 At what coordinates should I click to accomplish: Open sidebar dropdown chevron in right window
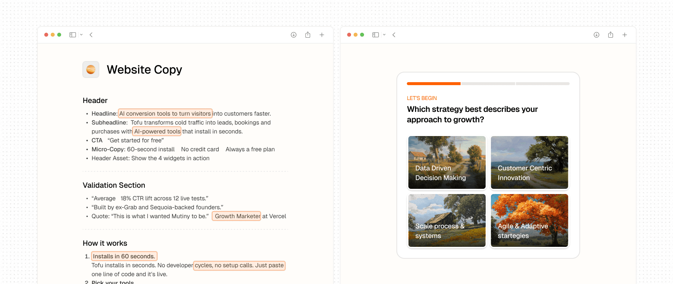(384, 35)
